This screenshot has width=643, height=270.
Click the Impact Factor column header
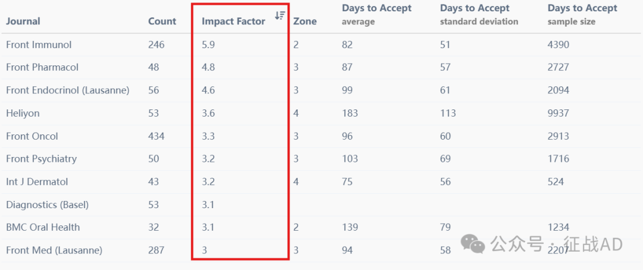233,21
